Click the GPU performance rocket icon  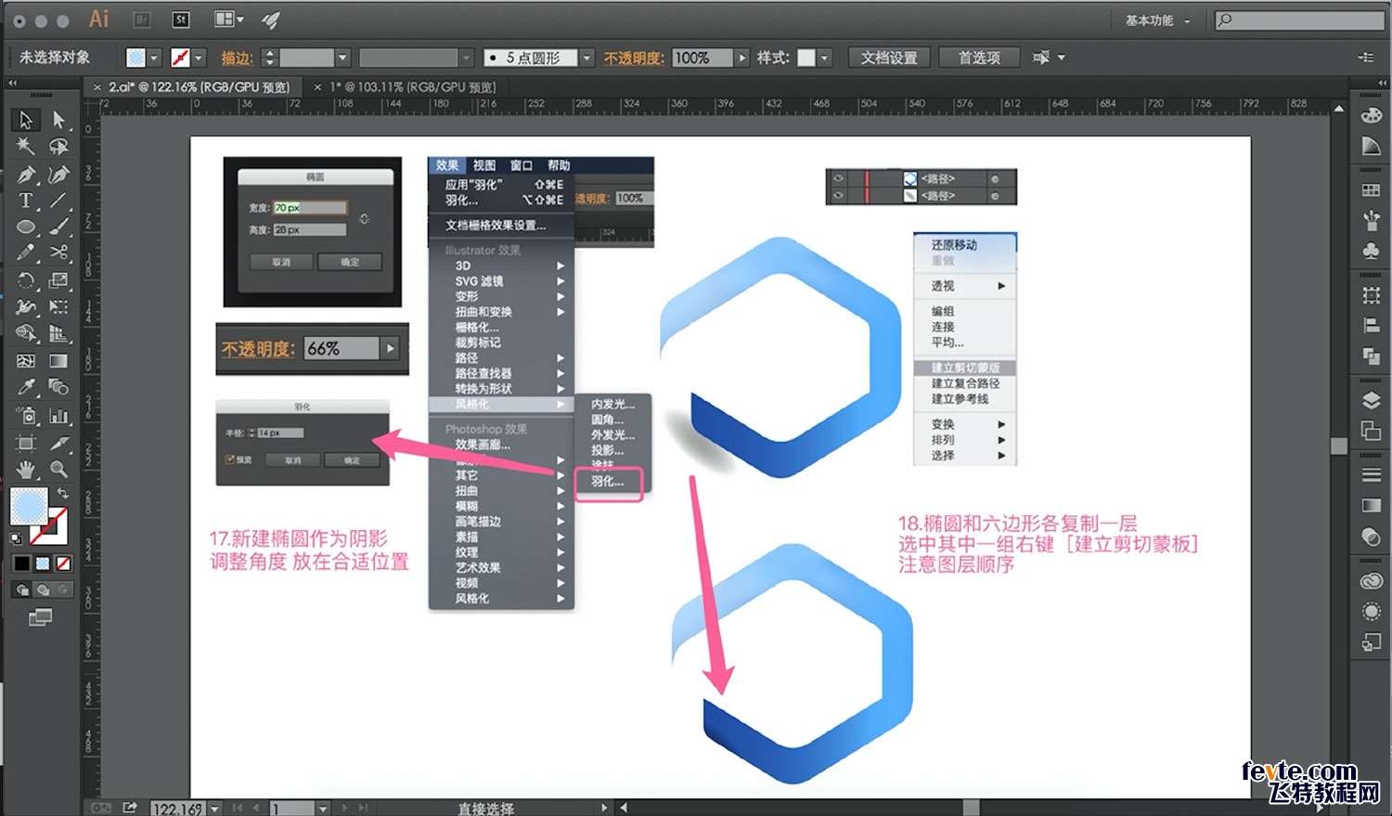[x=270, y=19]
